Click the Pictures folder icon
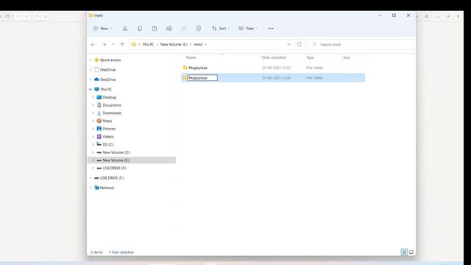 (99, 129)
